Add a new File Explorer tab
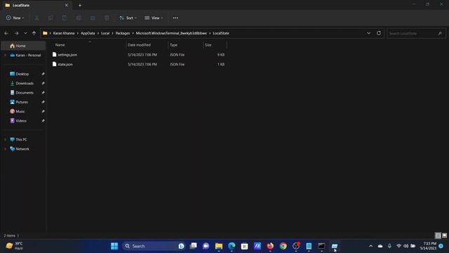Viewport: 449px width, 253px height. pyautogui.click(x=80, y=5)
